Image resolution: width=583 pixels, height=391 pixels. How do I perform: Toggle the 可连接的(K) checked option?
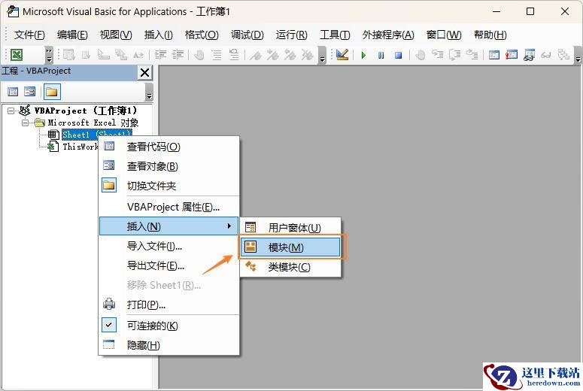pos(169,326)
